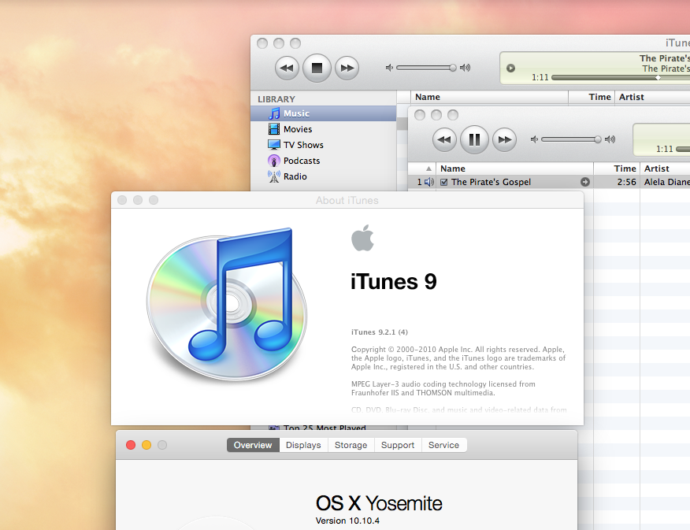Sort by Artist column in back iTunes
The height and width of the screenshot is (530, 690).
click(652, 97)
